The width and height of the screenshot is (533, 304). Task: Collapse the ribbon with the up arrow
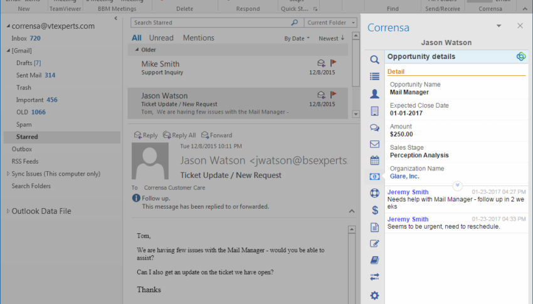(525, 9)
